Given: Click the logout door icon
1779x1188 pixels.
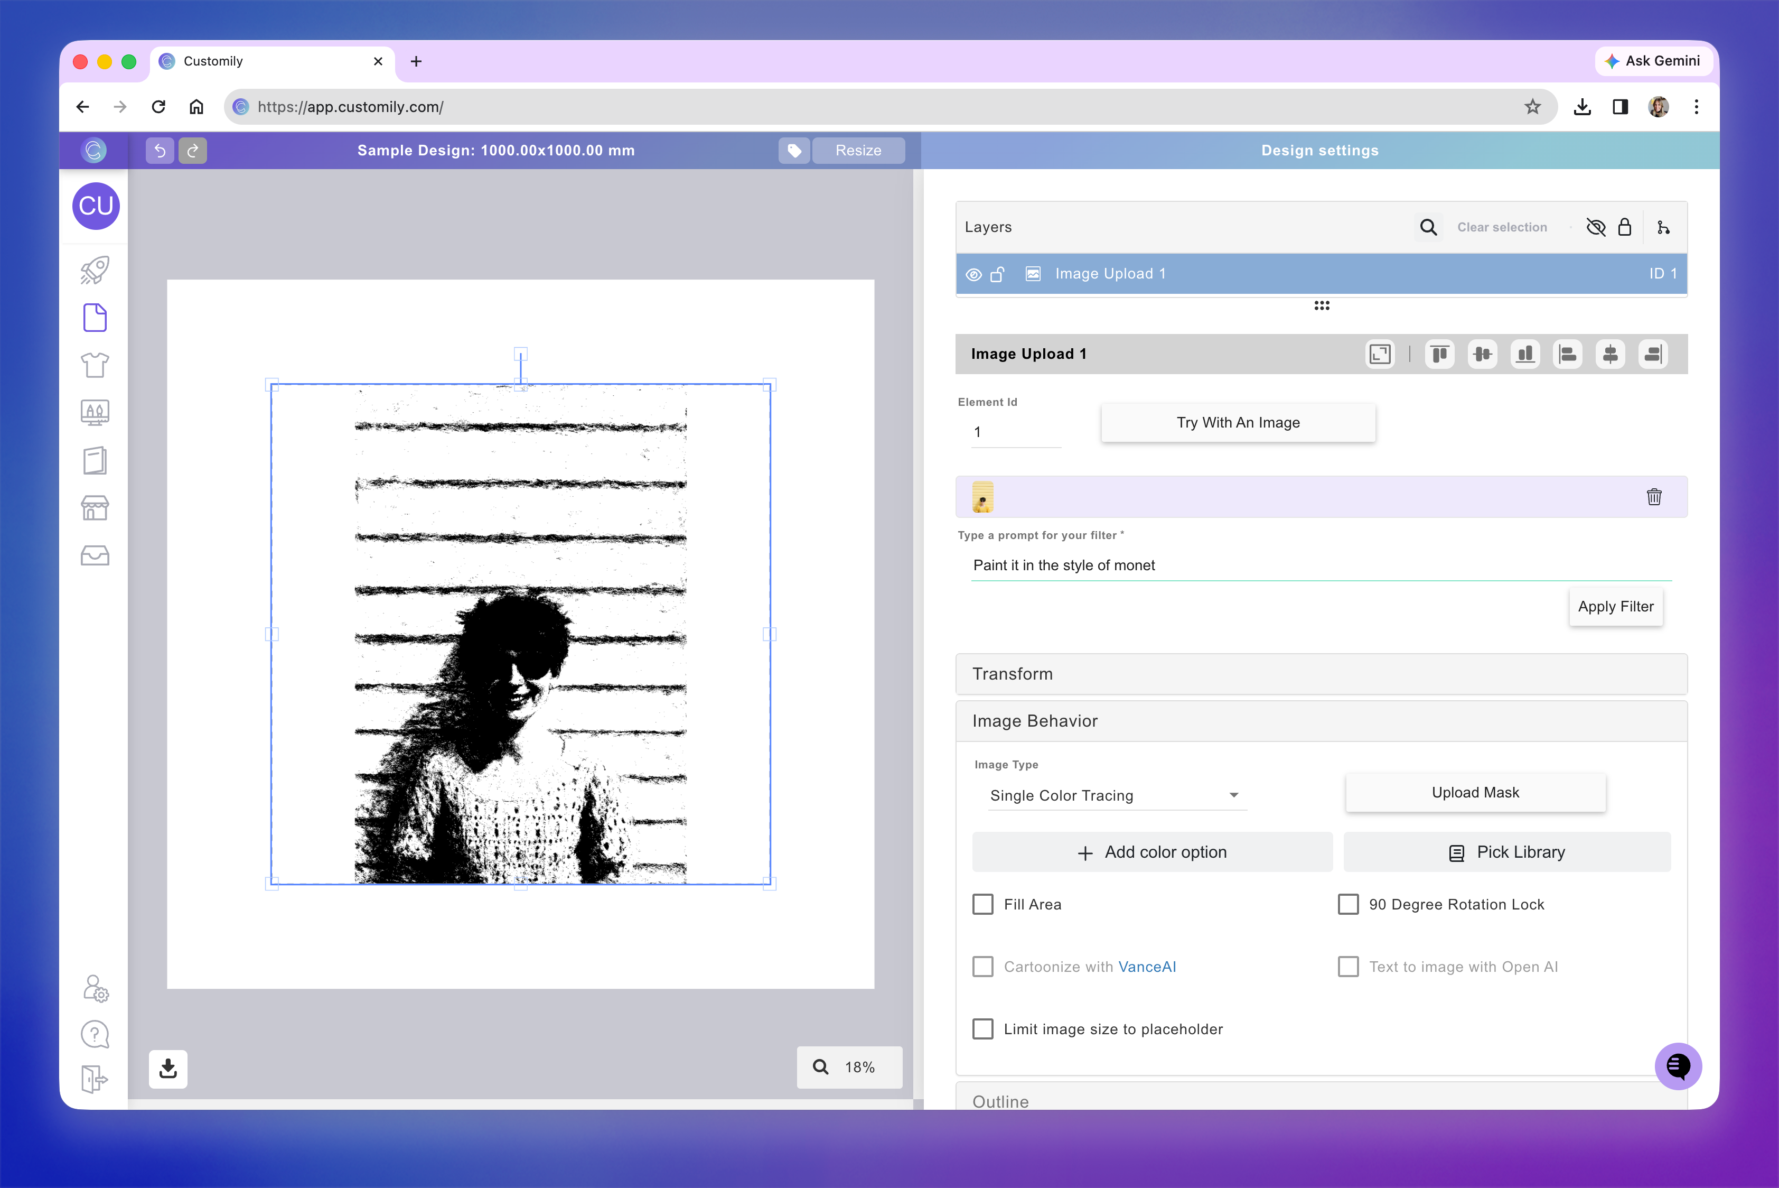Looking at the screenshot, I should [x=95, y=1079].
